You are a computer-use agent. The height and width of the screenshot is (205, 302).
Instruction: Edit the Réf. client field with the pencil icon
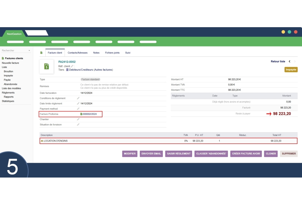72,66
